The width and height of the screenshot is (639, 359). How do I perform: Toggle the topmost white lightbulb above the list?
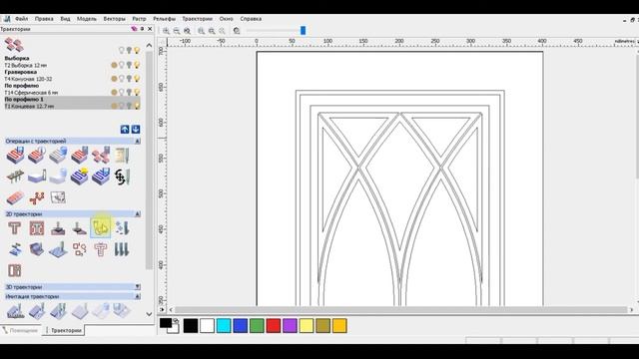(122, 51)
